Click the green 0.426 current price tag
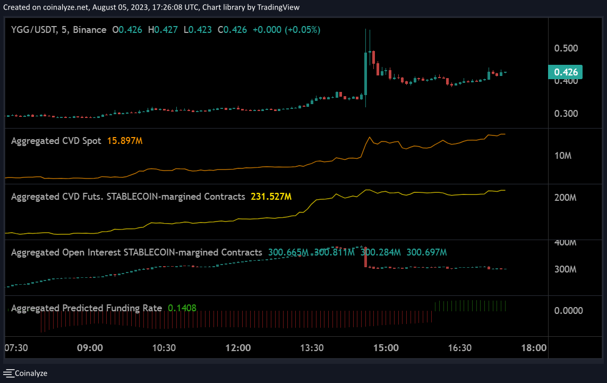Viewport: 607px width, 383px height. point(566,72)
